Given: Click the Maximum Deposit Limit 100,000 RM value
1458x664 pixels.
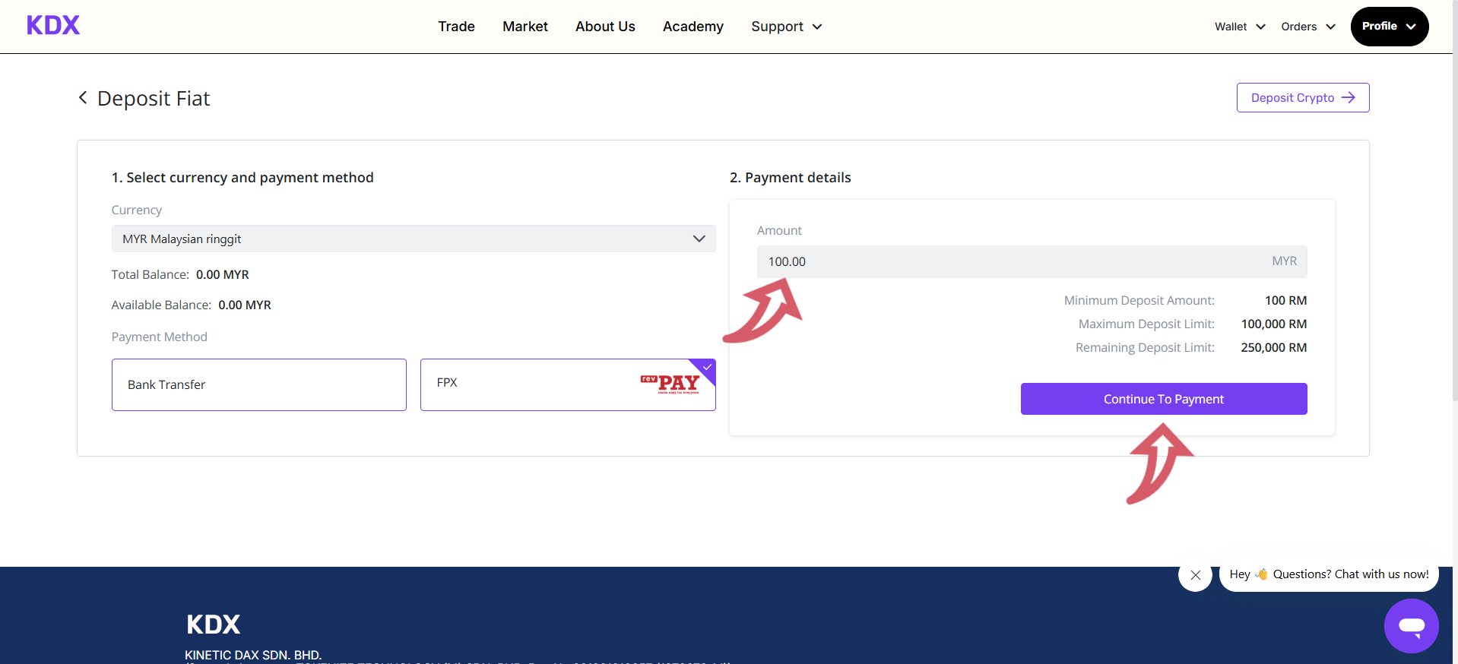Looking at the screenshot, I should pos(1274,324).
